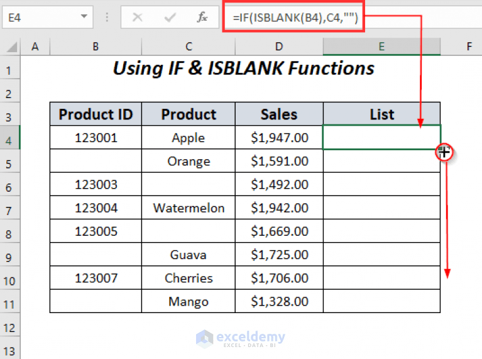Screen dimensions: 482x359
Task: Select the $1,669.00 sales cell
Action: (279, 231)
